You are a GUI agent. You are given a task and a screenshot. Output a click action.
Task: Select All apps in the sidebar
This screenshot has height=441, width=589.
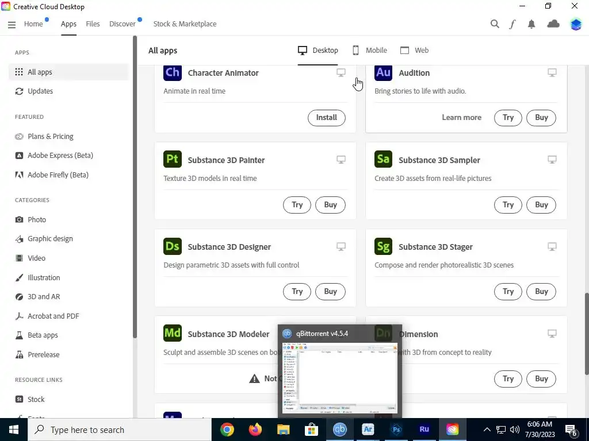coord(69,72)
